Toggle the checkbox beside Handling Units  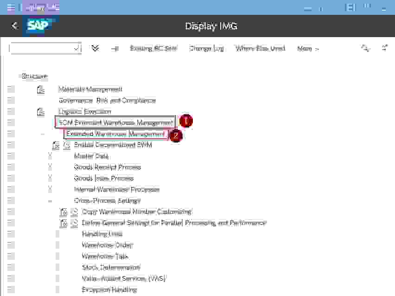(10, 234)
